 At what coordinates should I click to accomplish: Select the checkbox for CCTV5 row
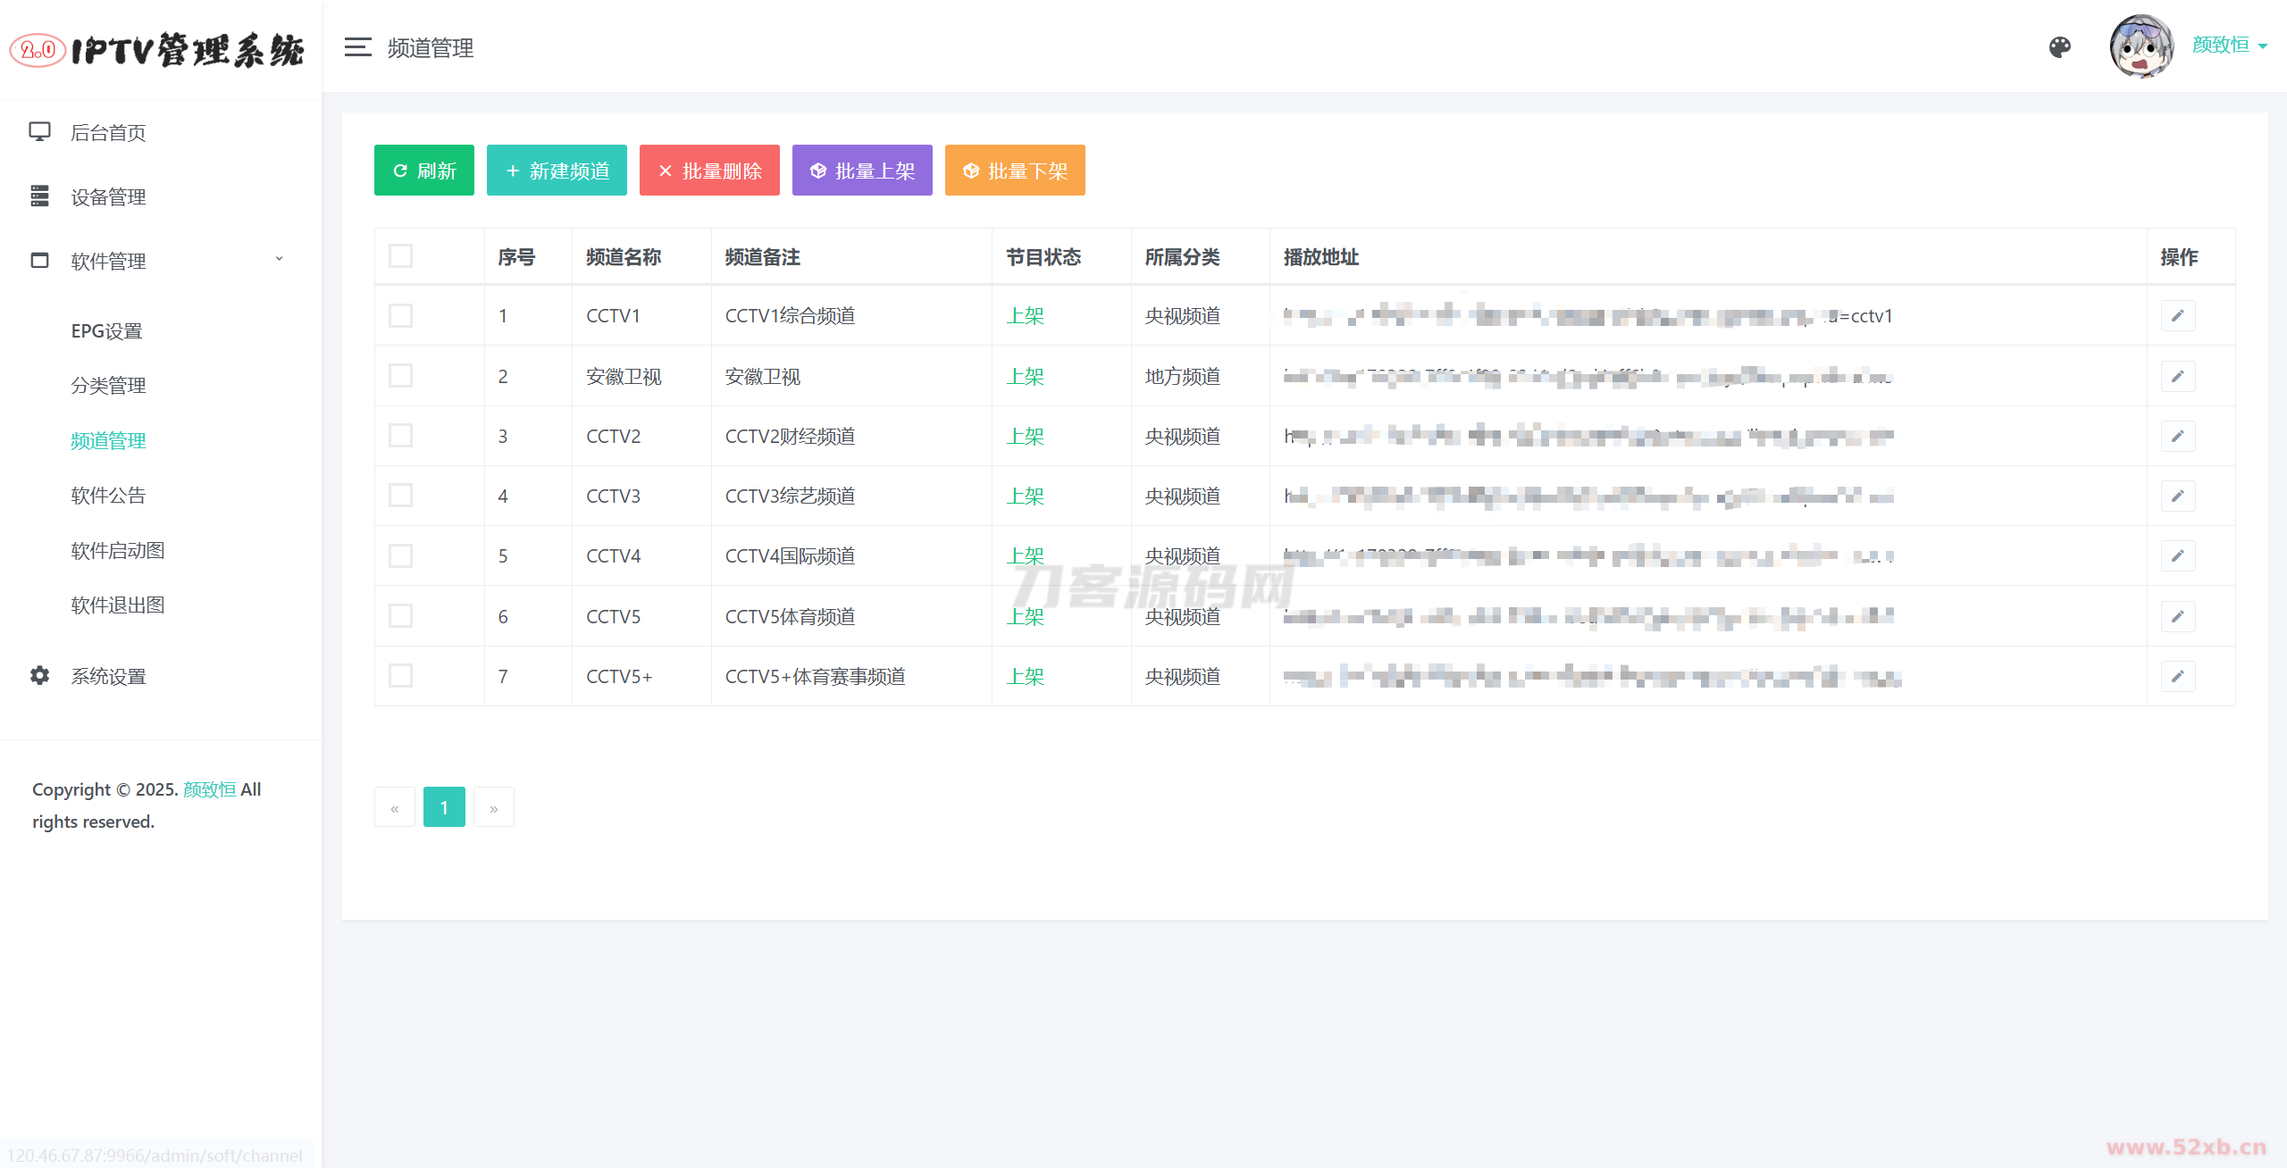[x=400, y=616]
